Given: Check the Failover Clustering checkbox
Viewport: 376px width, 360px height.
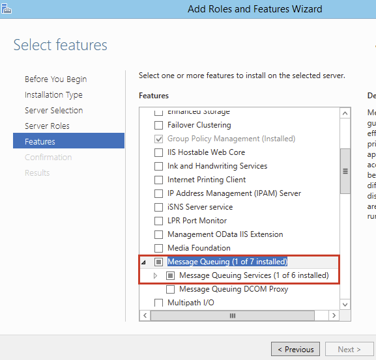Looking at the screenshot, I should pos(158,125).
